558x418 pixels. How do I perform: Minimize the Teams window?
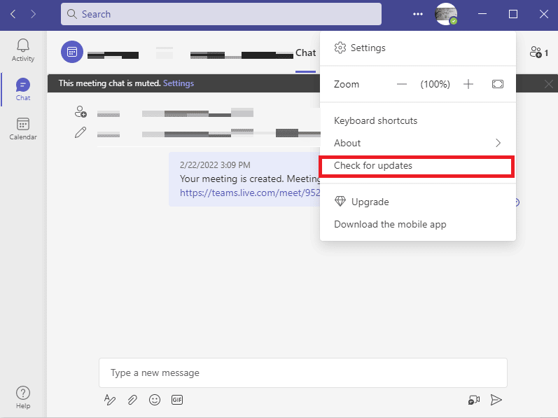click(482, 14)
